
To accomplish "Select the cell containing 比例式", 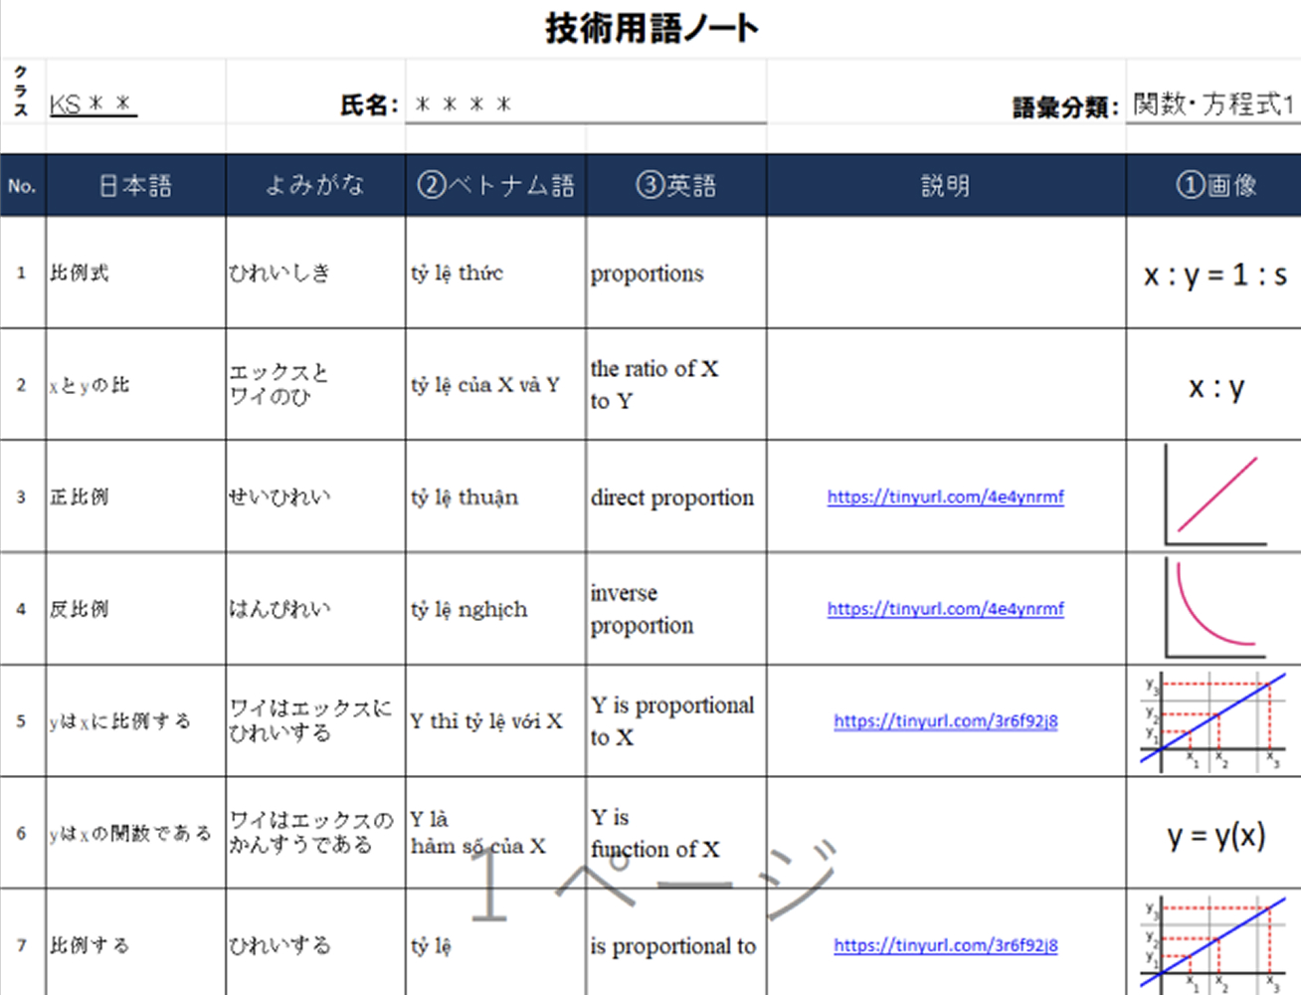I will [134, 272].
